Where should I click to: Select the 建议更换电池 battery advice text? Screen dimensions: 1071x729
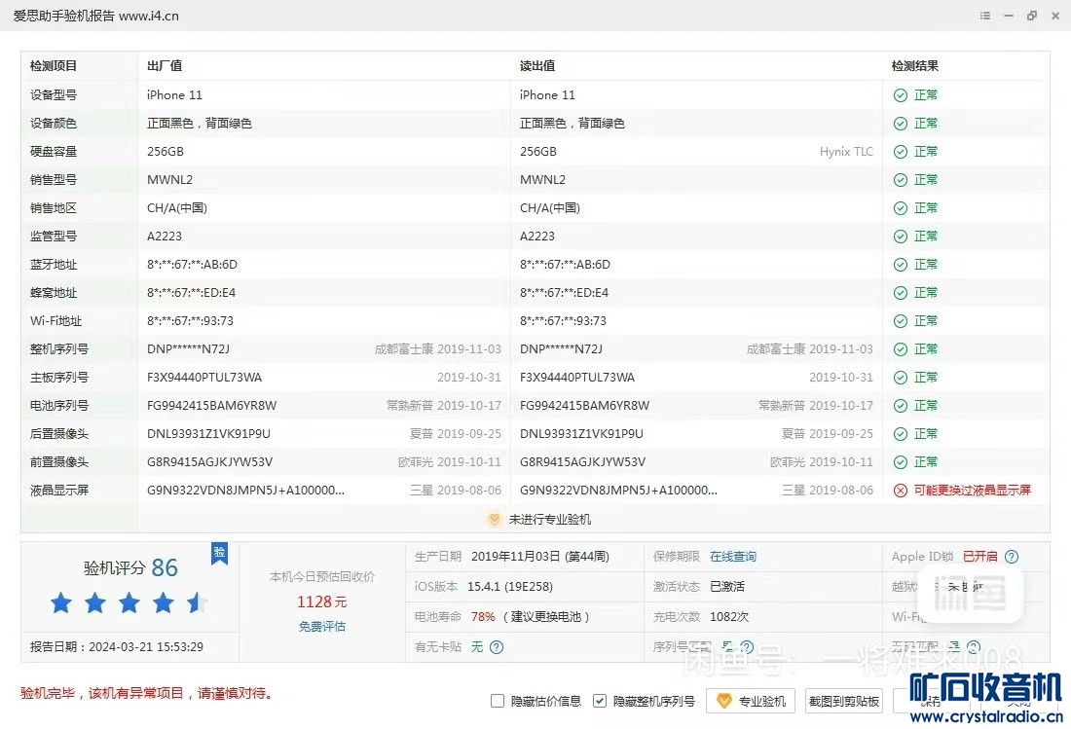click(x=546, y=616)
